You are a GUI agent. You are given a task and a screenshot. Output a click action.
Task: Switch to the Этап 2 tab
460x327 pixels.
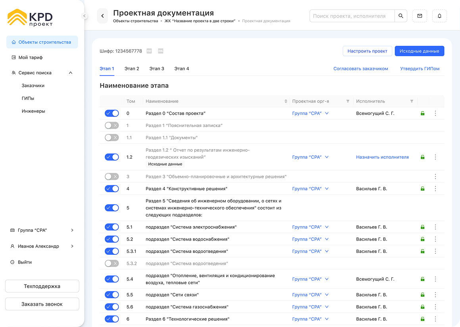[x=132, y=69]
